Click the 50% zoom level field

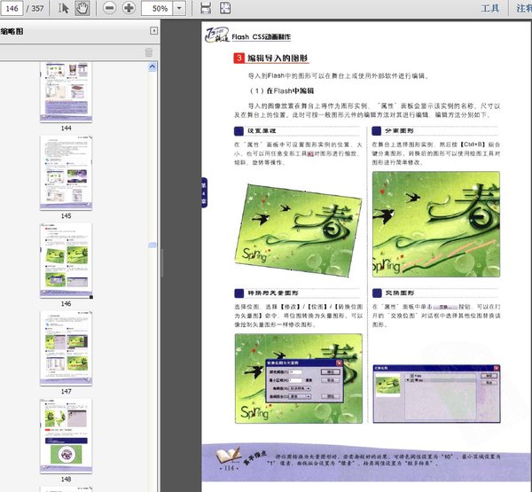point(157,8)
